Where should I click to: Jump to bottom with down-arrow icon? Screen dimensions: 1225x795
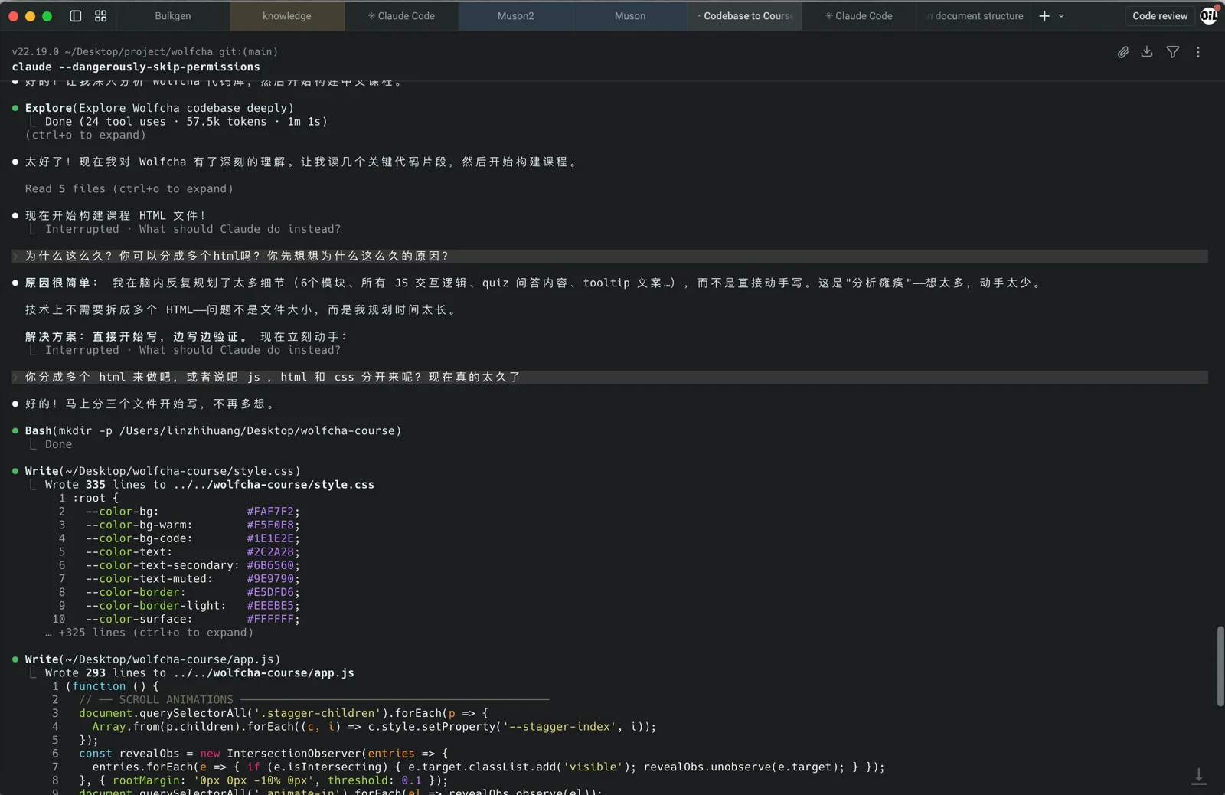pyautogui.click(x=1199, y=777)
